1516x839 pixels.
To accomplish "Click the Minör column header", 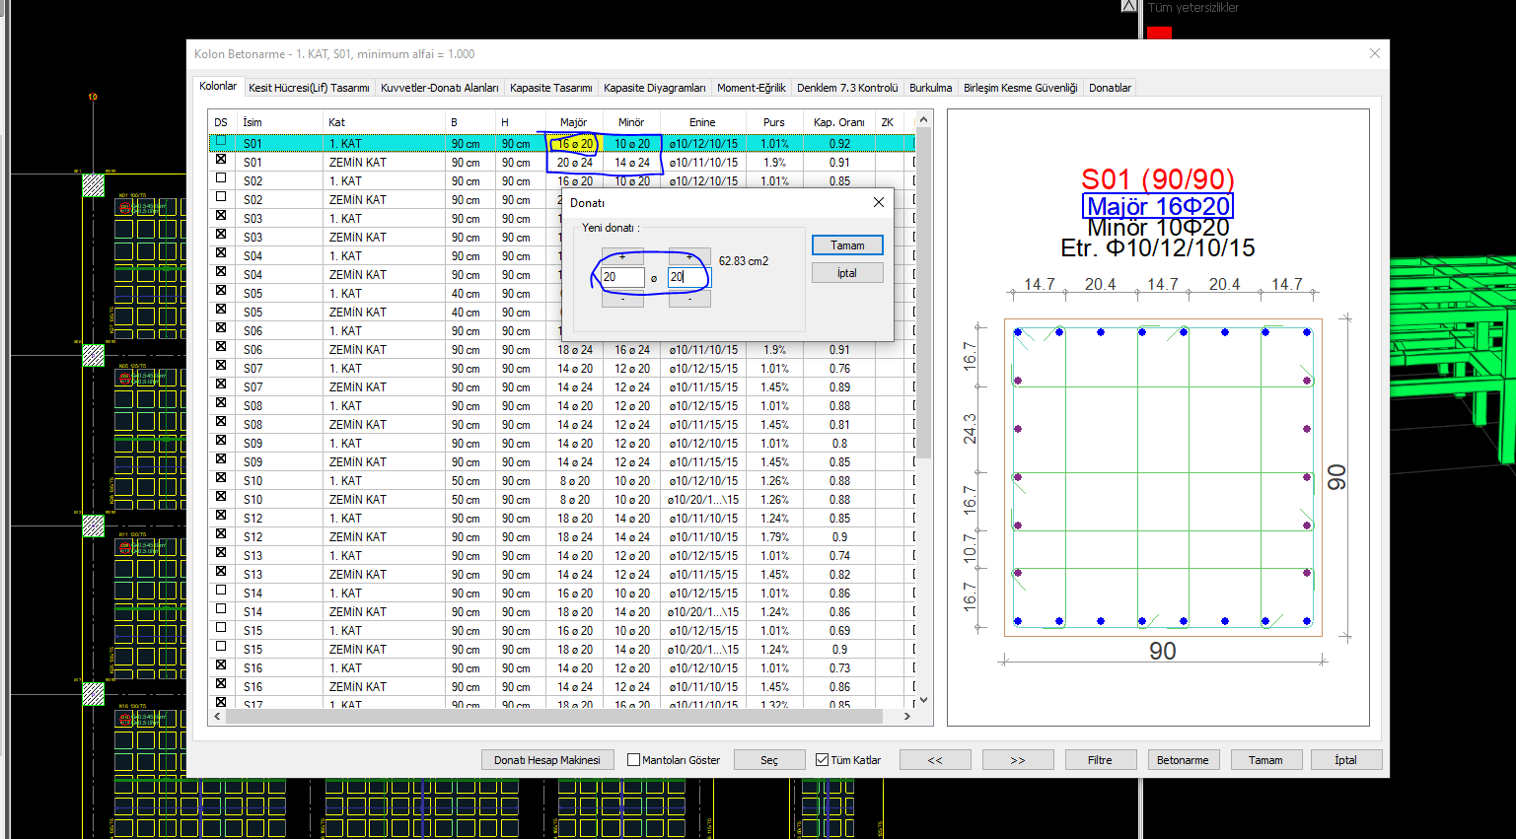I will pos(631,122).
